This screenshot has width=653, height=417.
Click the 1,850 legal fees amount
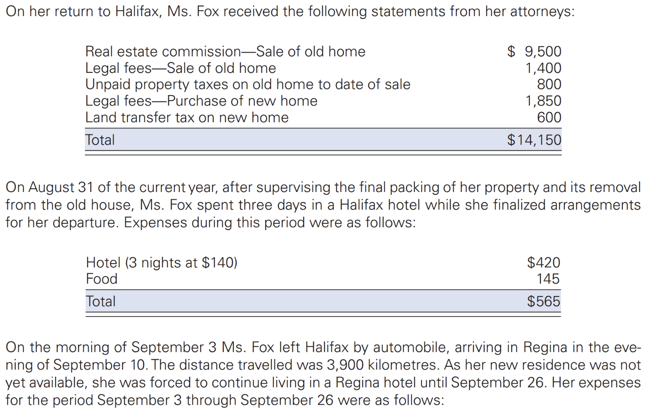point(543,101)
